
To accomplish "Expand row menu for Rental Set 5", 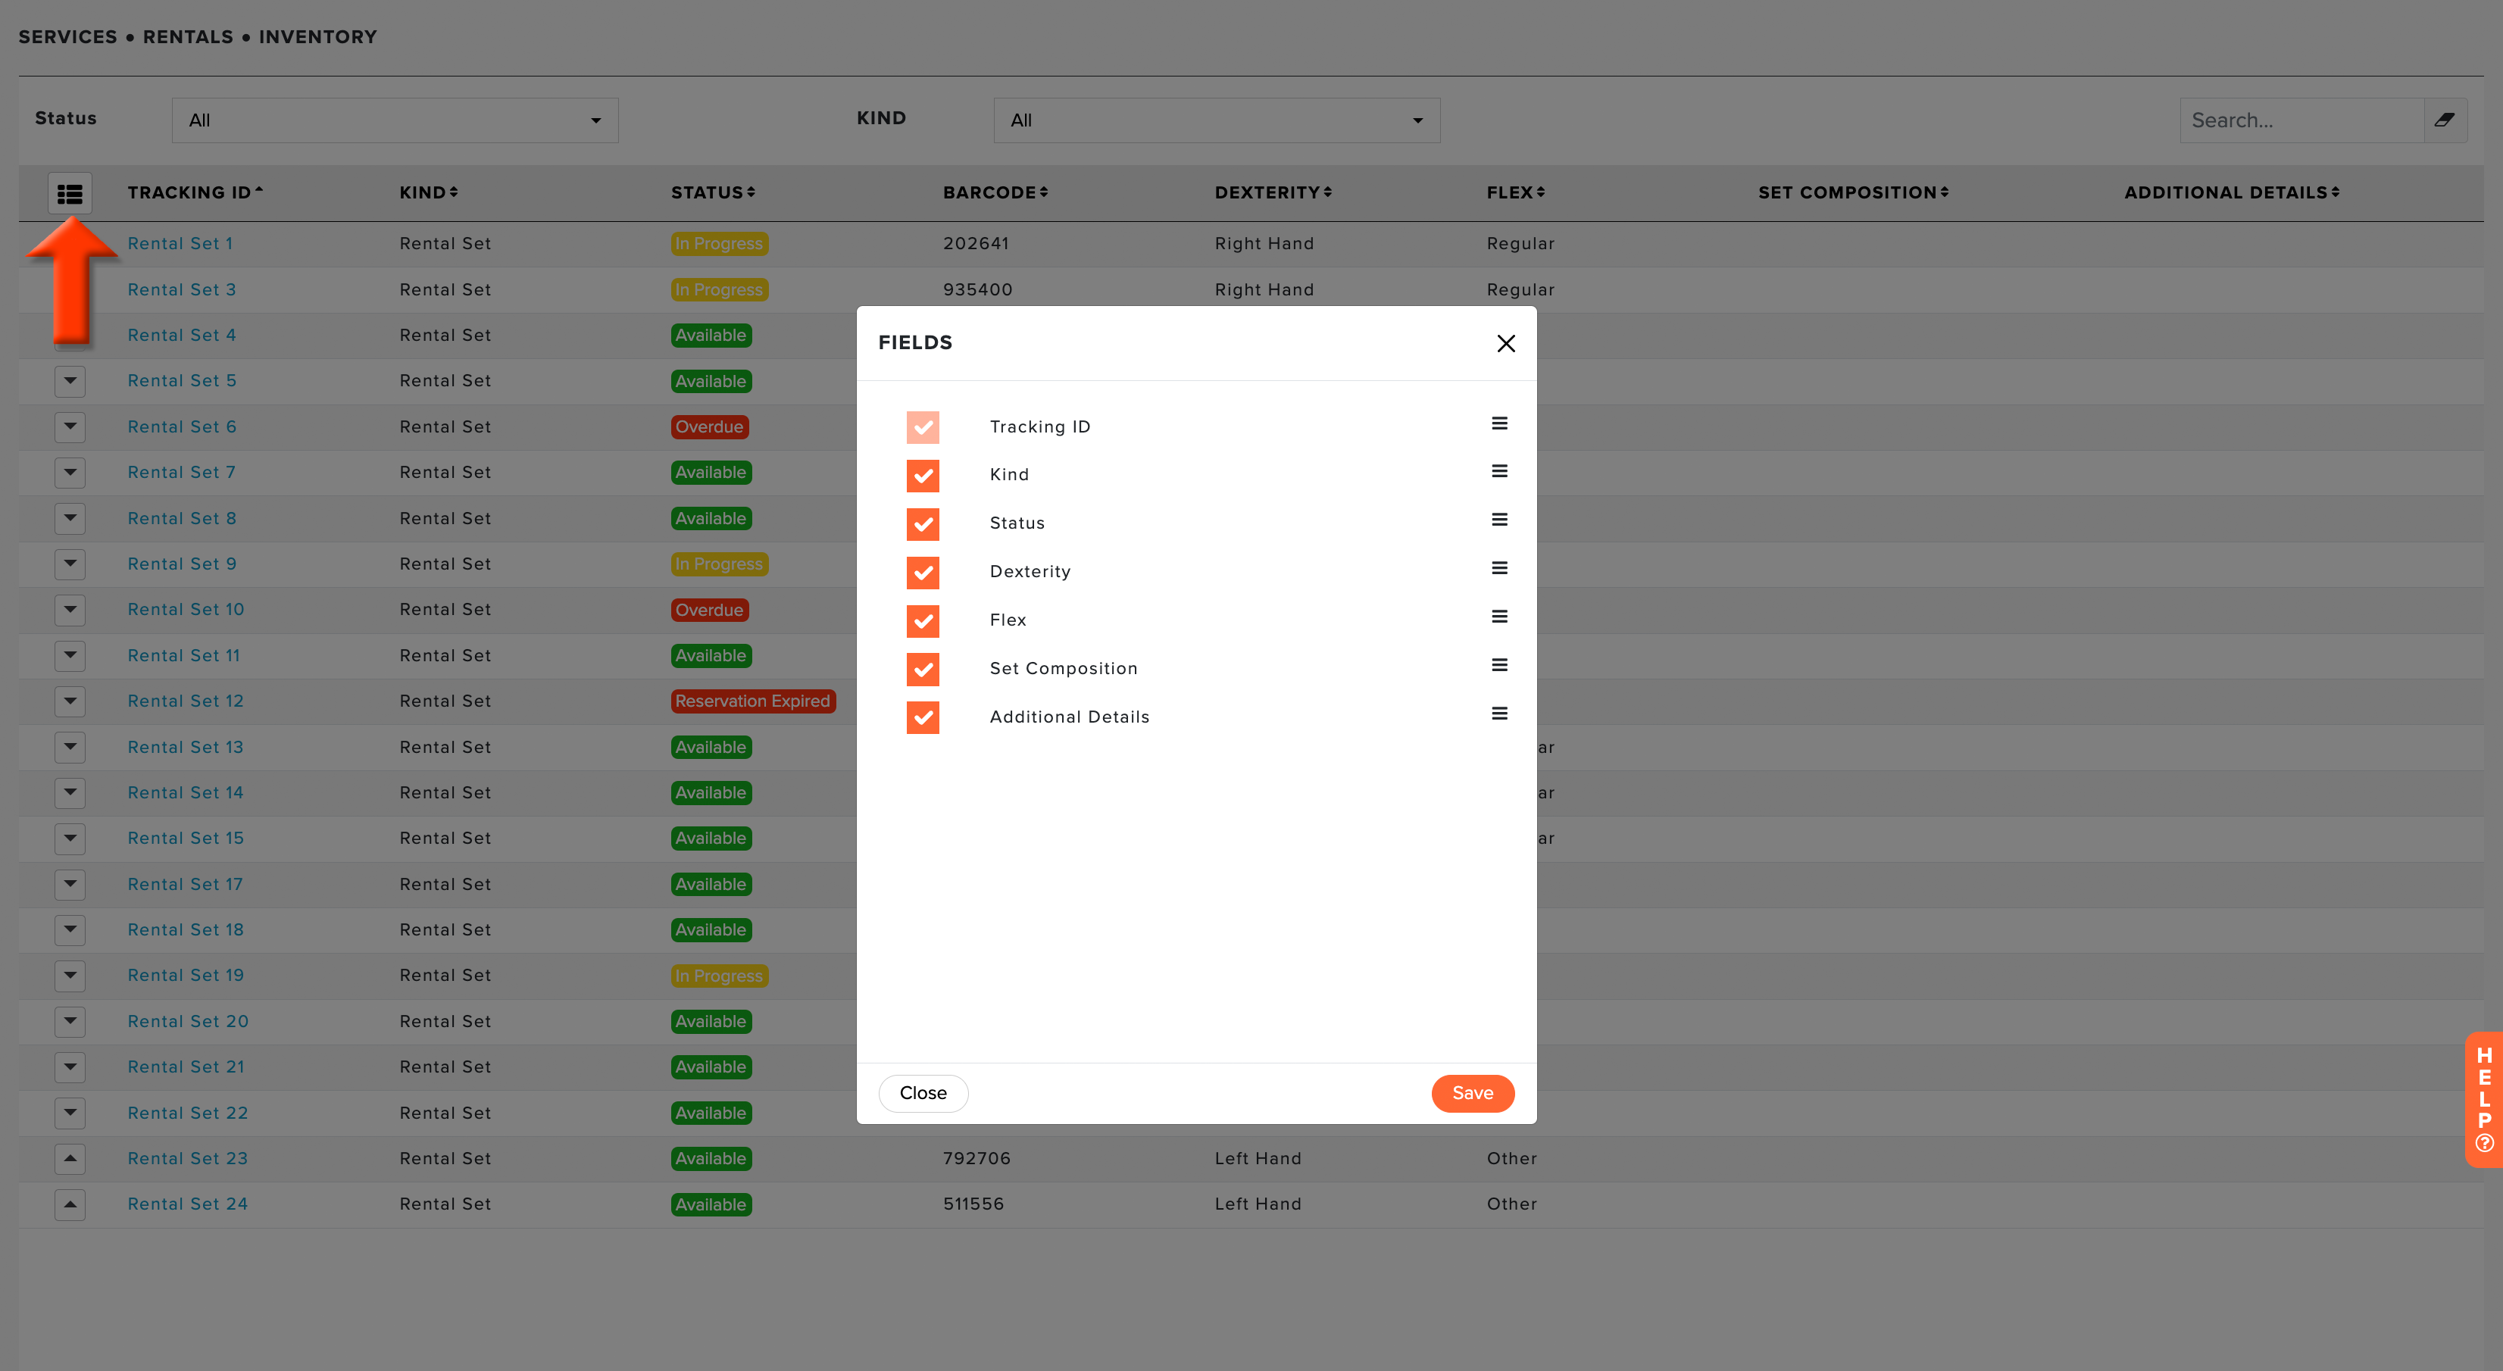I will coord(70,381).
